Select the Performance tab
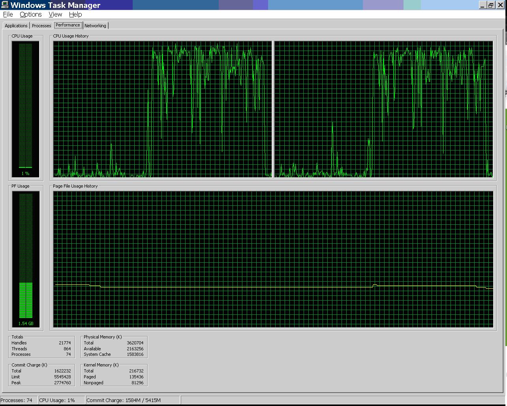This screenshot has width=507, height=406. (68, 25)
